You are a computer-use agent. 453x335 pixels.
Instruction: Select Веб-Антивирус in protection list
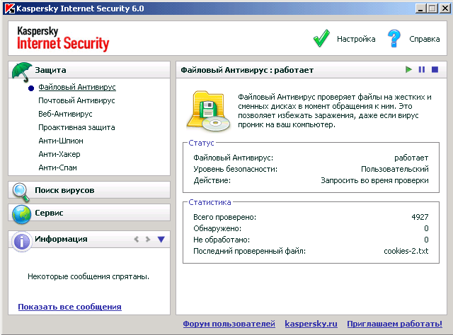click(x=65, y=114)
